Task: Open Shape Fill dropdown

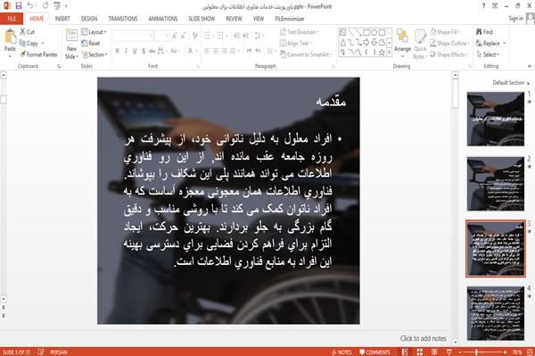Action: (x=445, y=32)
